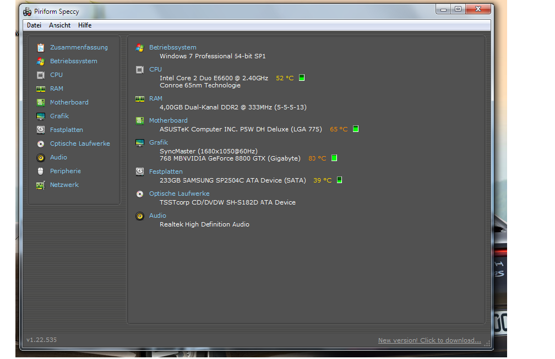
Task: Click the CPU chip icon in sidebar
Action: [41, 75]
